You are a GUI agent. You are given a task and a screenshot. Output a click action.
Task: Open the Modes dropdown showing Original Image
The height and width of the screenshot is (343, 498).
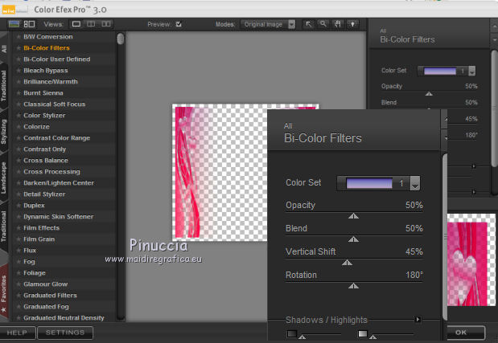click(268, 24)
